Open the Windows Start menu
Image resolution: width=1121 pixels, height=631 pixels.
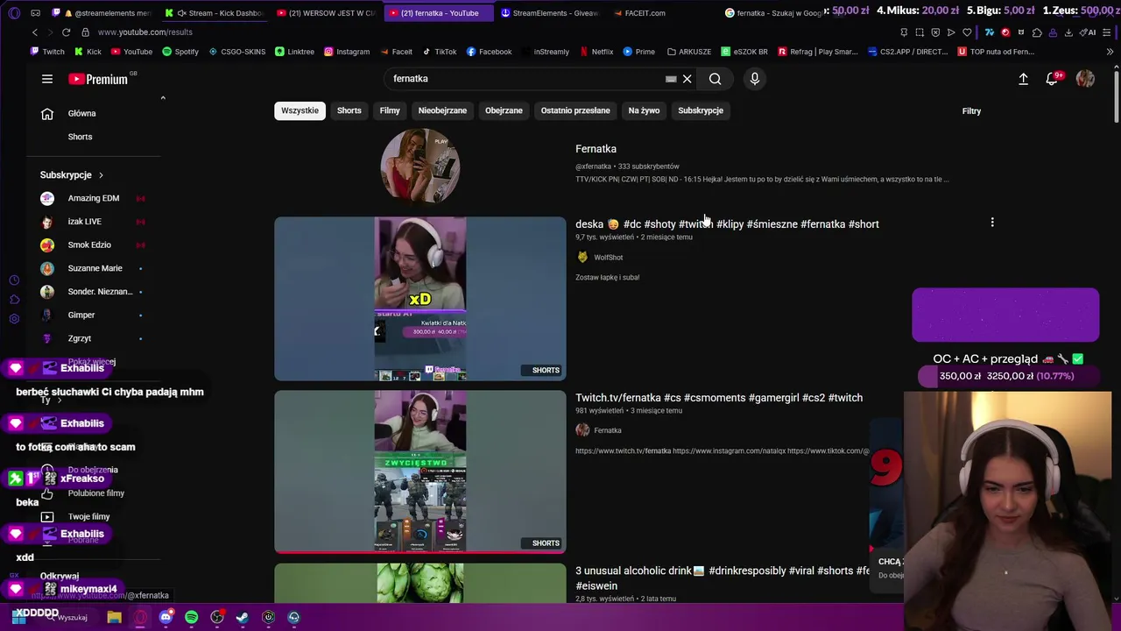18,617
